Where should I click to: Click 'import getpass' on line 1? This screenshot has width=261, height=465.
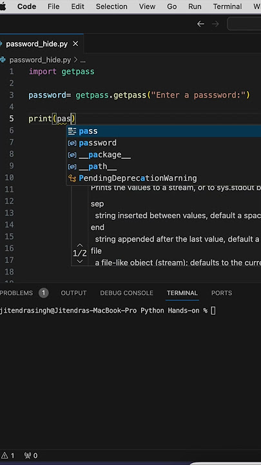tap(62, 72)
